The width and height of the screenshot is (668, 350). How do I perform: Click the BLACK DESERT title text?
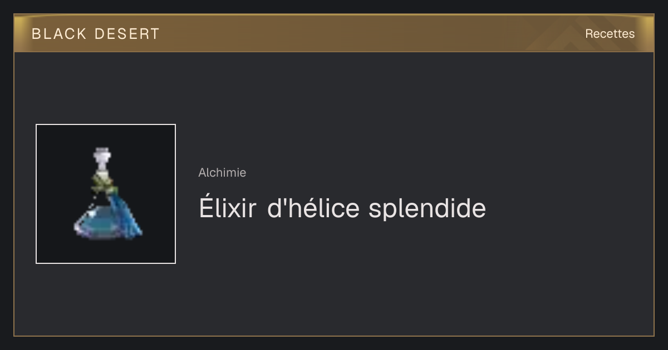click(x=96, y=34)
